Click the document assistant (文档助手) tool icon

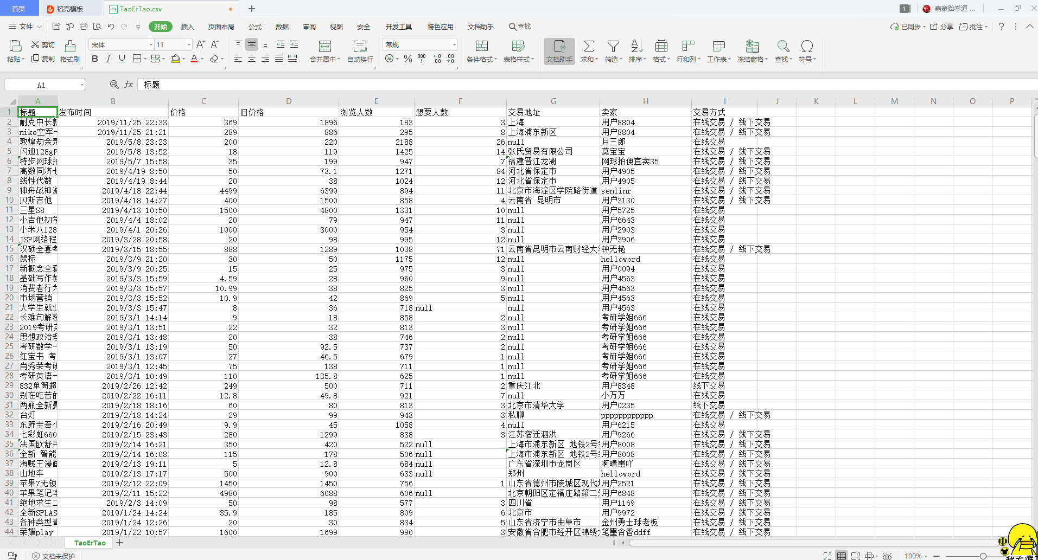click(x=559, y=52)
